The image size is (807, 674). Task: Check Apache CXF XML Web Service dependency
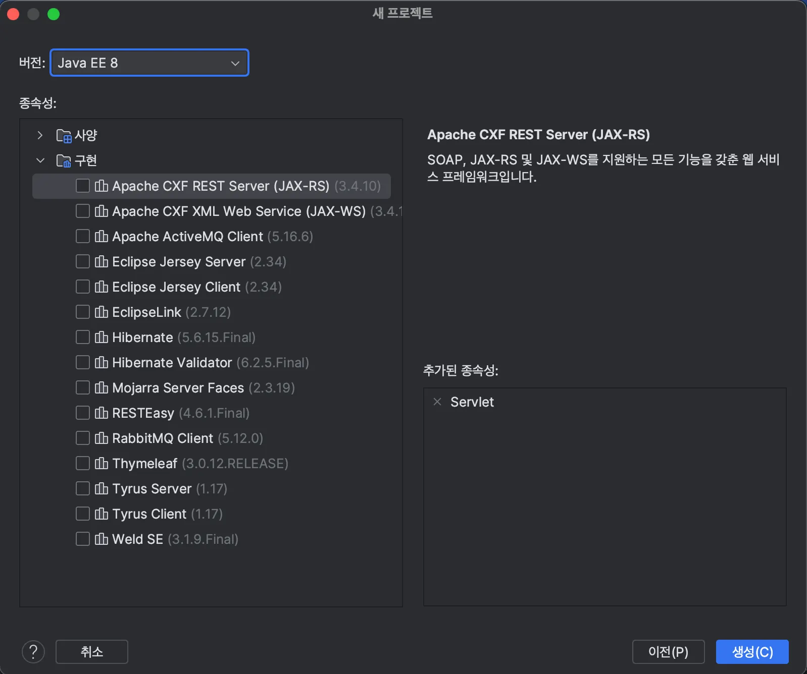83,211
